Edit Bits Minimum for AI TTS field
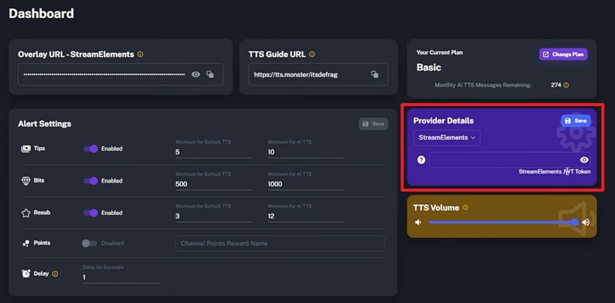This screenshot has height=303, width=615. [x=306, y=184]
